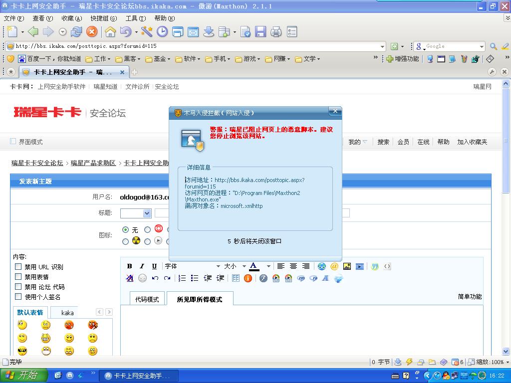Viewport: 511px width, 383px height.
Task: Click the 文件诊所 top link
Action: (137, 87)
